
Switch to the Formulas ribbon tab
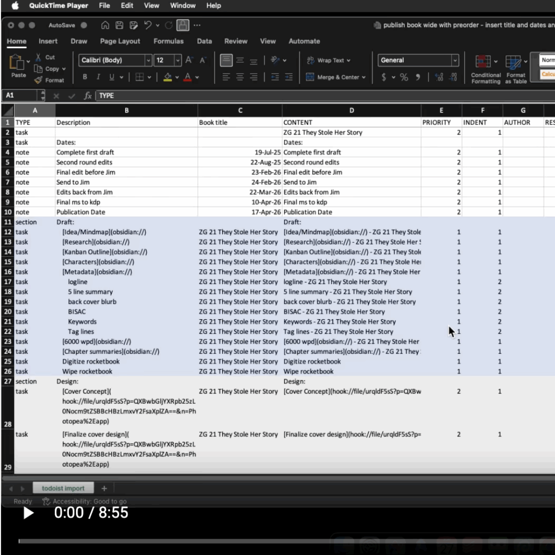[169, 41]
